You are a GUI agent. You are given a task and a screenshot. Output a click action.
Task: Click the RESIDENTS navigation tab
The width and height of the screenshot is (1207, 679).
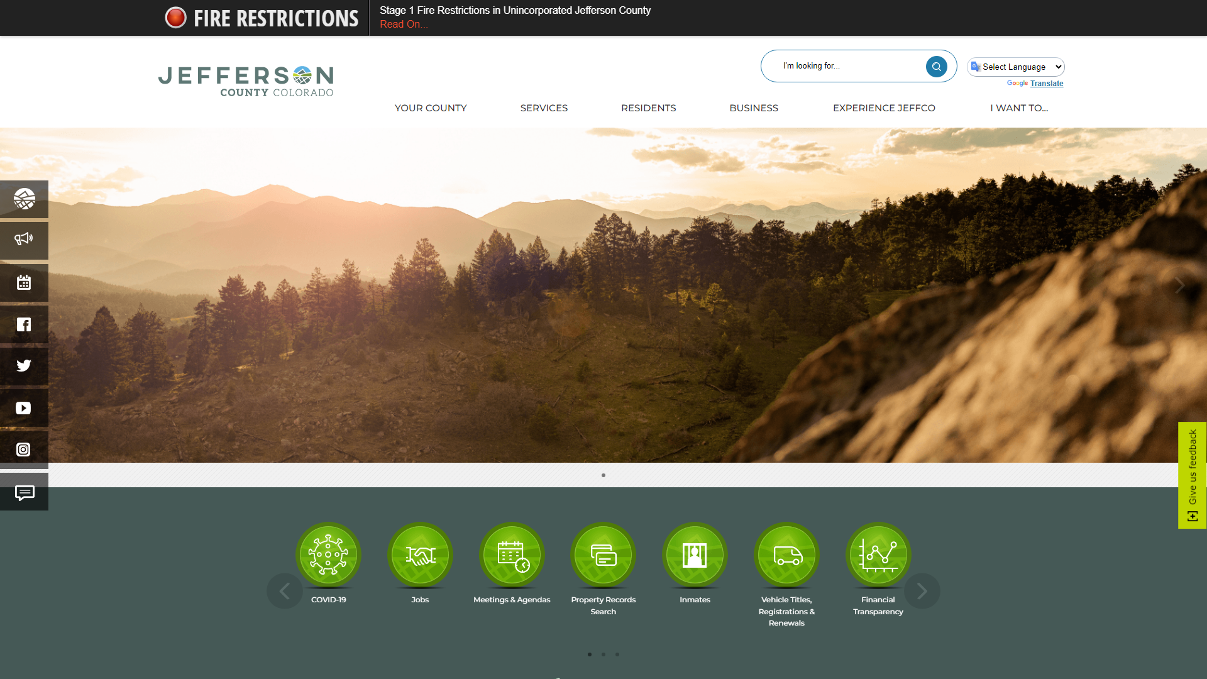click(x=648, y=108)
